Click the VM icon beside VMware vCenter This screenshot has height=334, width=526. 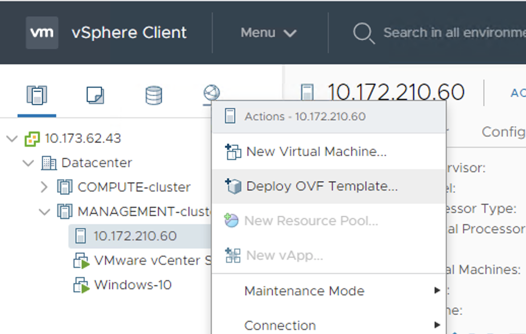[81, 261]
